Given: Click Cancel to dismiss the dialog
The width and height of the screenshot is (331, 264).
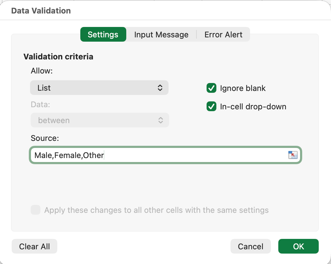Looking at the screenshot, I should [250, 247].
